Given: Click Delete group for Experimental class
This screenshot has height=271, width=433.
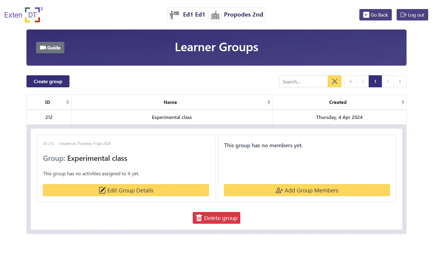Looking at the screenshot, I should 216,218.
